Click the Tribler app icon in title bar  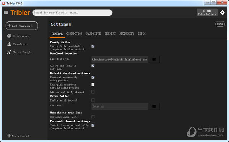(x=4, y=3)
